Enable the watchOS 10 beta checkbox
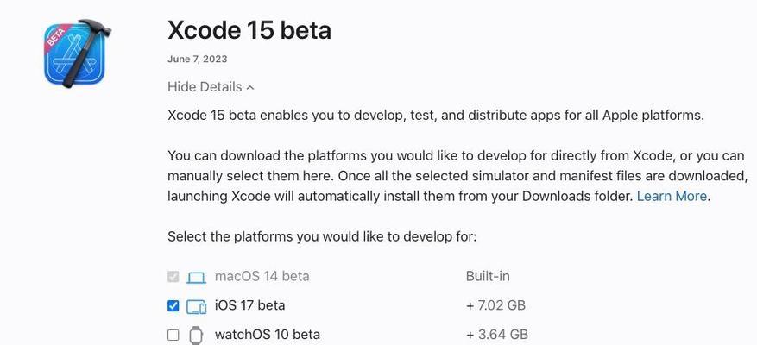The width and height of the screenshot is (757, 345). click(173, 335)
